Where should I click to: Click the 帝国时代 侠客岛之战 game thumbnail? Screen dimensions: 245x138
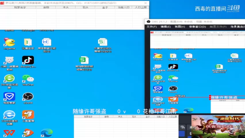[x=218, y=127]
